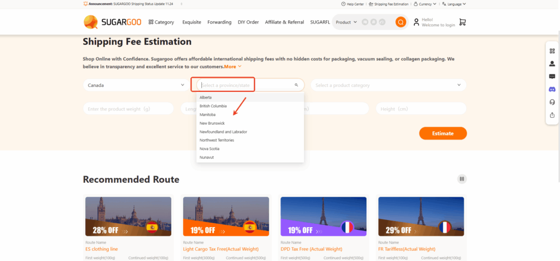This screenshot has width=560, height=261.
Task: Open the product category dropdown
Action: [x=389, y=85]
